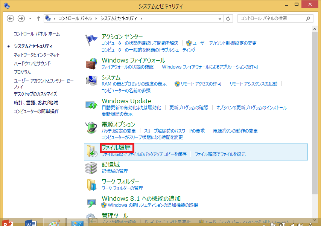Image resolution: width=321 pixels, height=226 pixels.
Task: Click the title bar Control Panel window icon
Action: click(7, 6)
